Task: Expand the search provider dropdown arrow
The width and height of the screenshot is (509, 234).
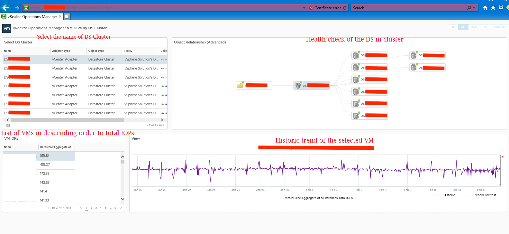Action: 474,8
